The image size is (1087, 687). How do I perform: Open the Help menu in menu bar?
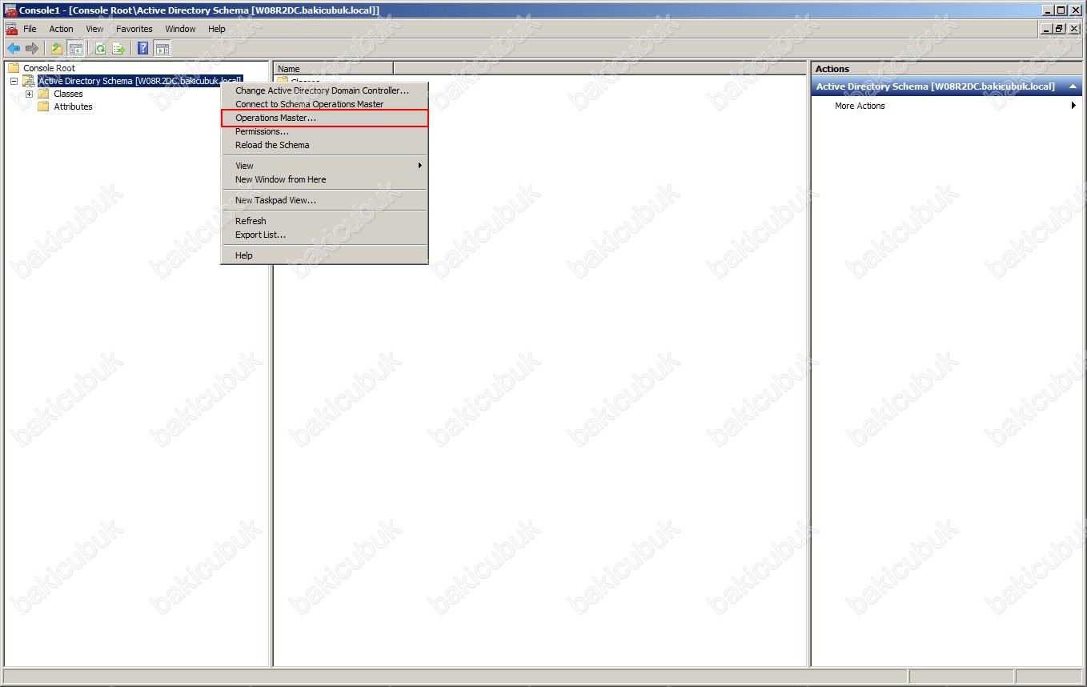point(217,29)
